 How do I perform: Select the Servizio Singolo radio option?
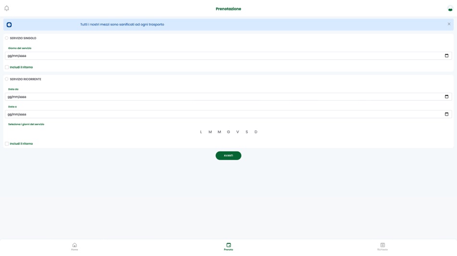pos(7,38)
